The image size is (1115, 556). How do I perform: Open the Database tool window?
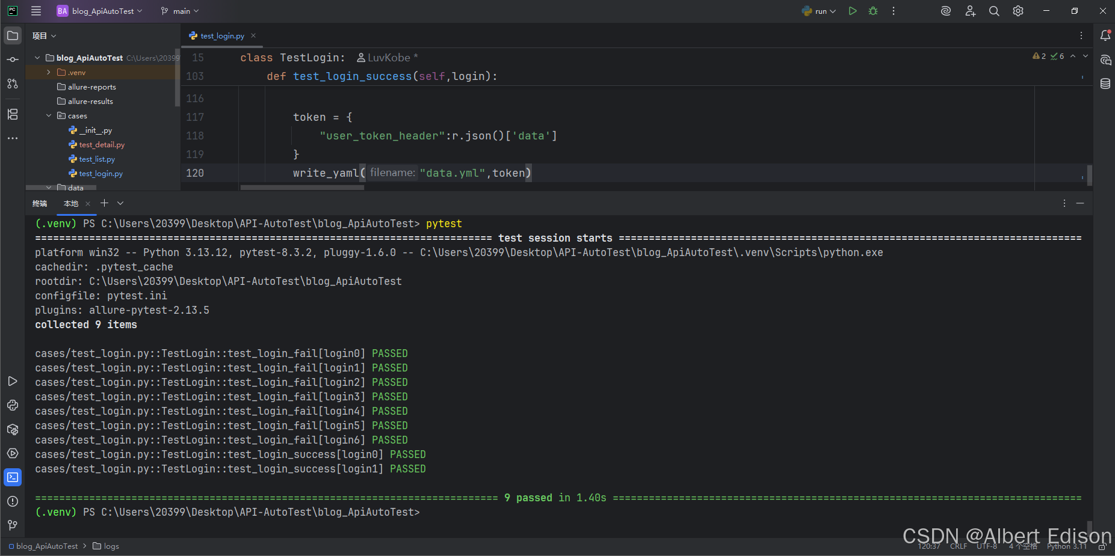(1105, 84)
